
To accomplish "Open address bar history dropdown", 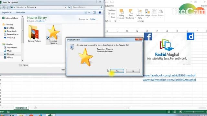I will click(65, 7).
